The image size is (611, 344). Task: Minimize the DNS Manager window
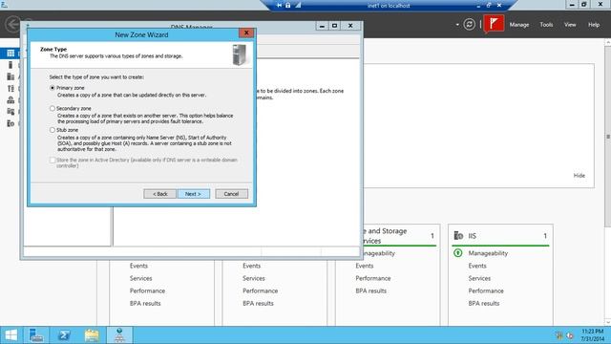coord(322,26)
